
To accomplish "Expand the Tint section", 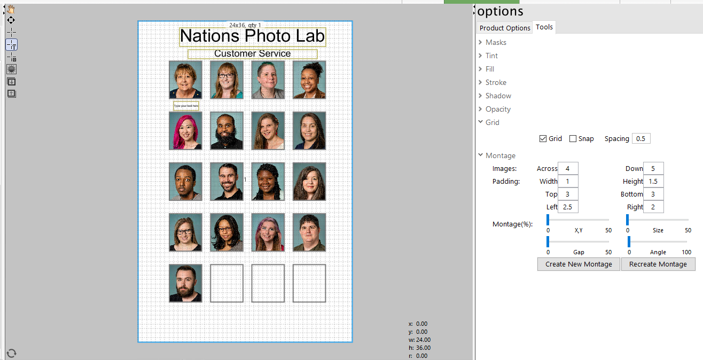I will point(488,56).
